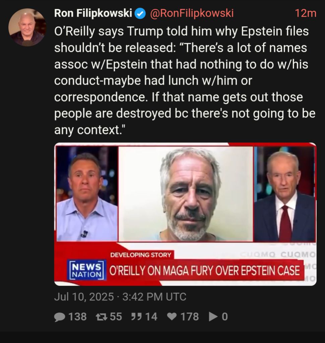
Task: Click the blue verified checkmark badge
Action: tap(140, 13)
